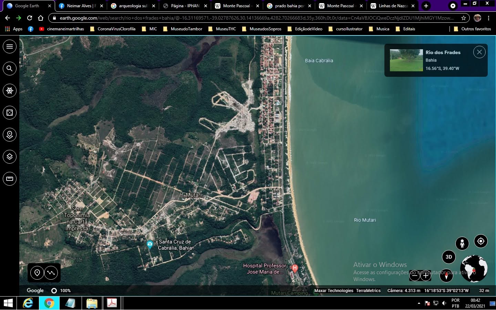Zoom out with the minus button
Screen dimensions: 496x310
[415, 275]
